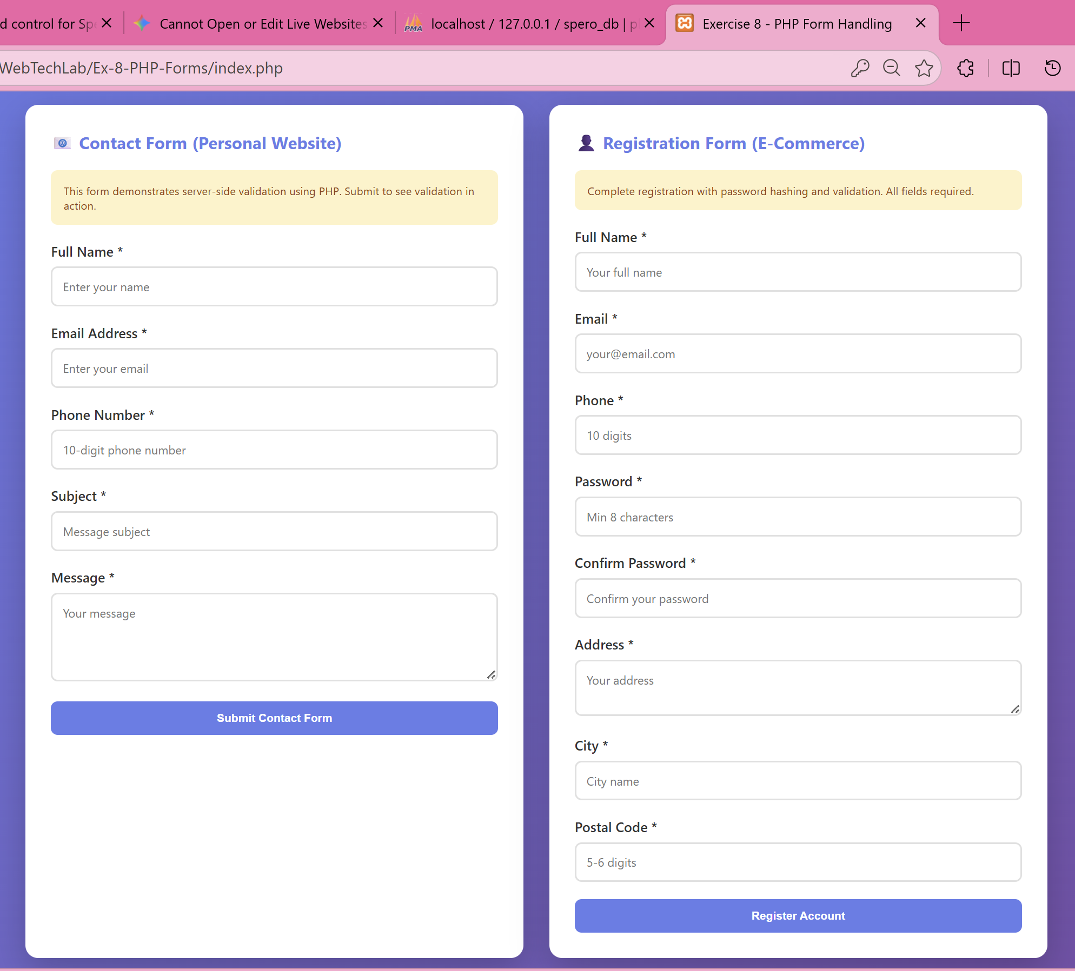Click the City name input field
Screen dimensions: 1075x971
click(798, 781)
